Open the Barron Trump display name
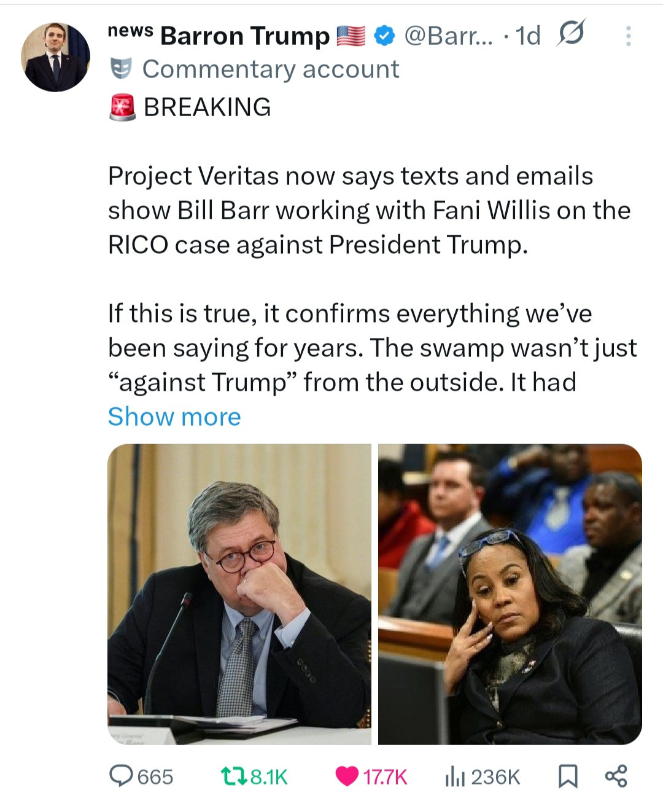Image resolution: width=663 pixels, height=806 pixels. 245,36
